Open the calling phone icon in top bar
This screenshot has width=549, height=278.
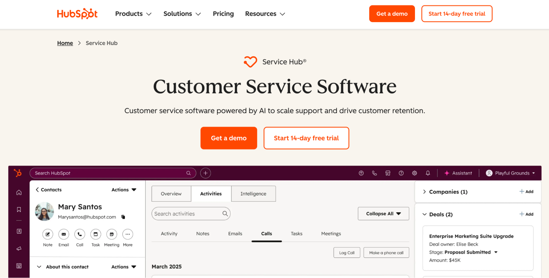(x=374, y=173)
